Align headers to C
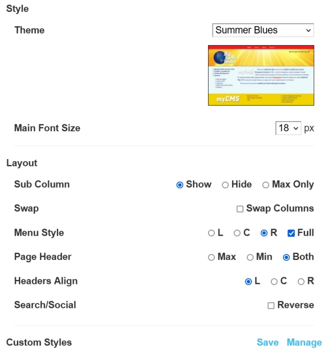This screenshot has height=349, width=326. click(x=274, y=281)
